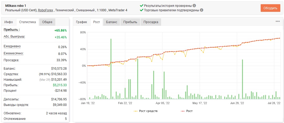This screenshot has width=284, height=123.
Task: Open the Общее tab
Action: [47, 22]
